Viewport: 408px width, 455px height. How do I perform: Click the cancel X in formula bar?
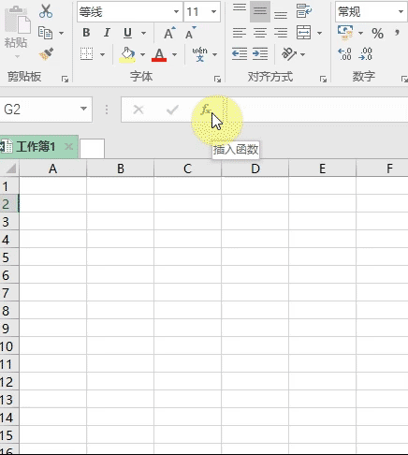[x=138, y=110]
